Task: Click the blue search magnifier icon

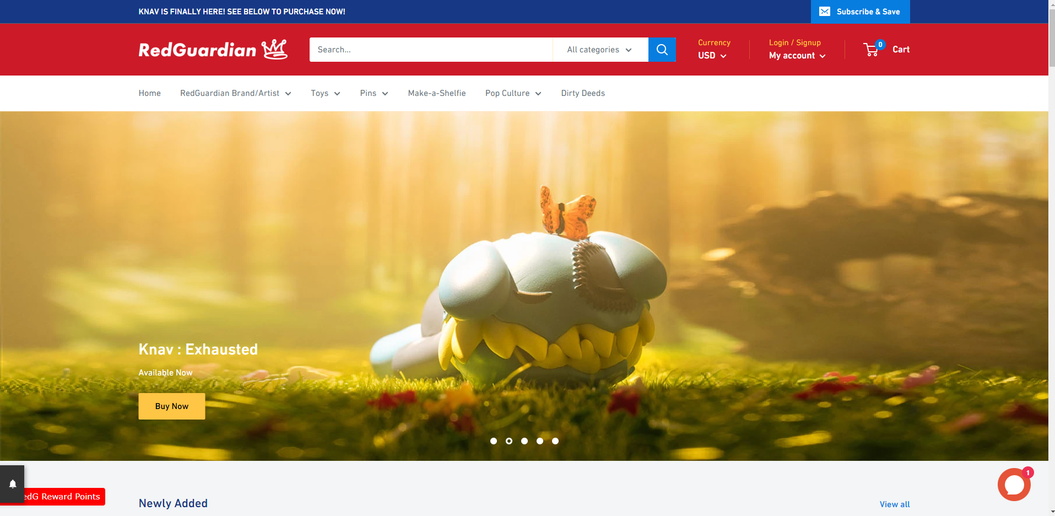Action: pos(662,50)
